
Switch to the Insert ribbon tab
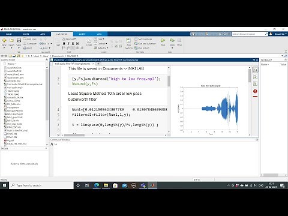(x=82, y=34)
